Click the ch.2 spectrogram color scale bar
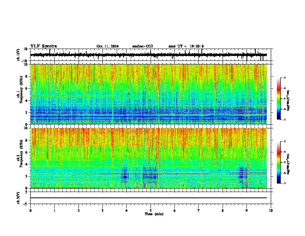The height and width of the screenshot is (236, 305). (x=278, y=162)
